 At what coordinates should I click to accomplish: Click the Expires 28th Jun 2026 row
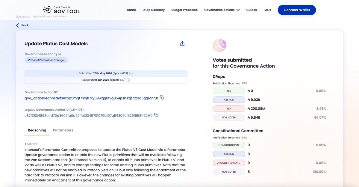[x=106, y=80]
